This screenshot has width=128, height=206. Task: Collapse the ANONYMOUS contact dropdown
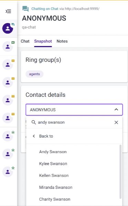[116, 110]
